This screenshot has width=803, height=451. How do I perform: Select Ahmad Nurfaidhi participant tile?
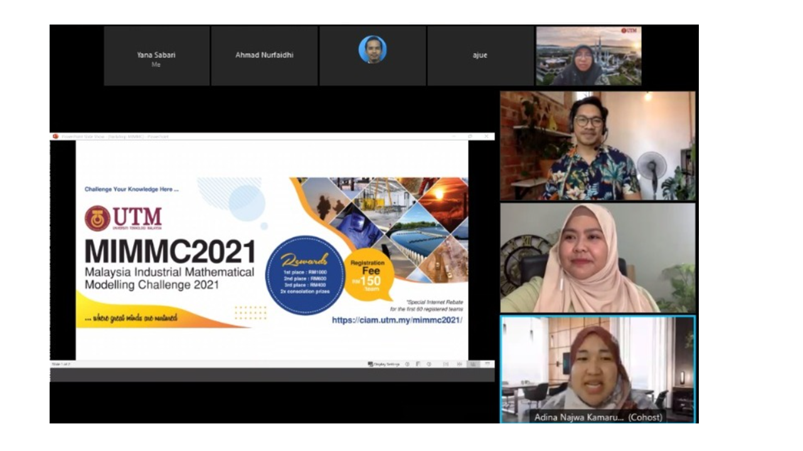point(264,56)
